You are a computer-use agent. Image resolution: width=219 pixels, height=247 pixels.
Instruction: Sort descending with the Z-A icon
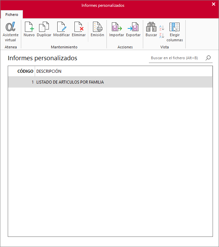(162, 36)
